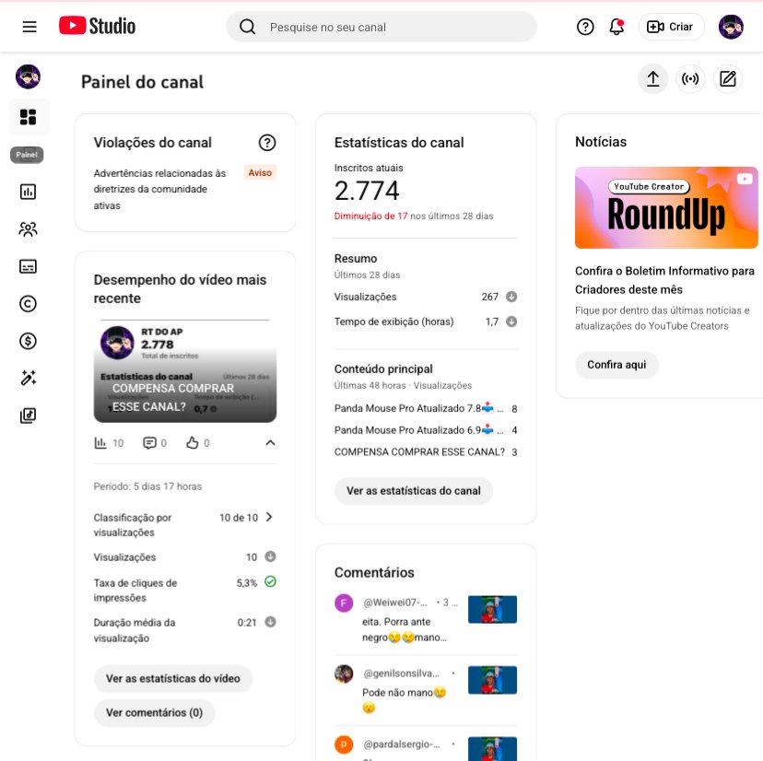The image size is (763, 761).
Task: Click the Criar button
Action: pos(671,26)
